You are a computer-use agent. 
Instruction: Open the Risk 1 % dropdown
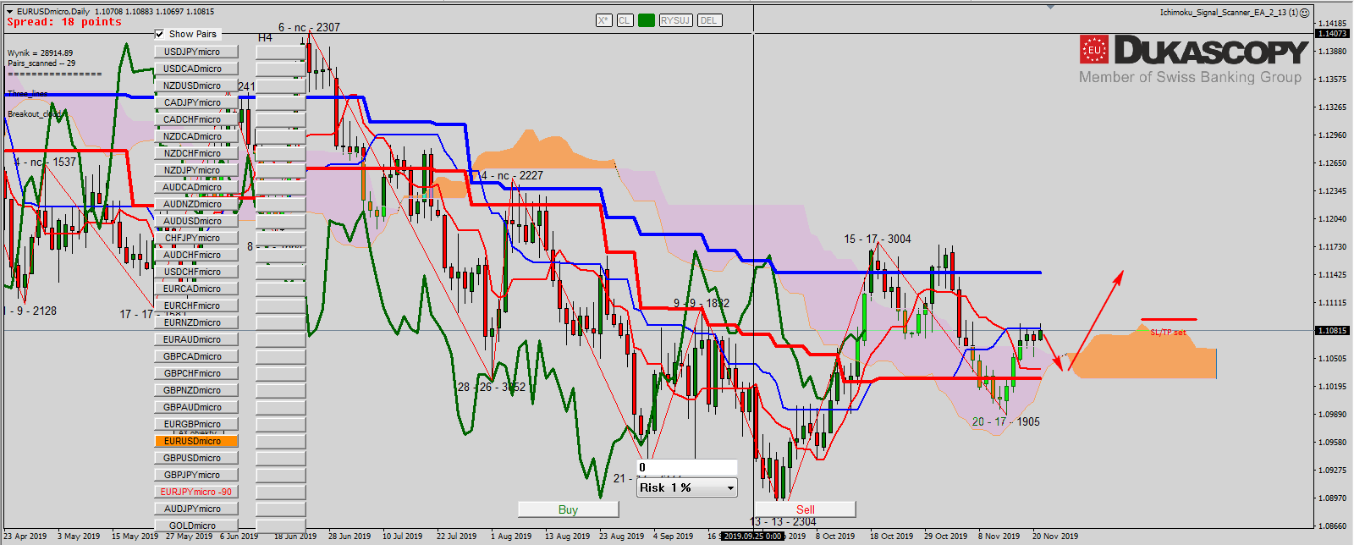pos(730,488)
